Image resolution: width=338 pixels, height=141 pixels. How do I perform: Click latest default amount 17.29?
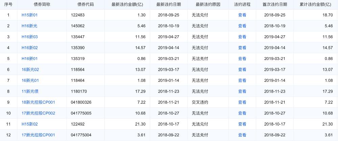[x=140, y=92]
